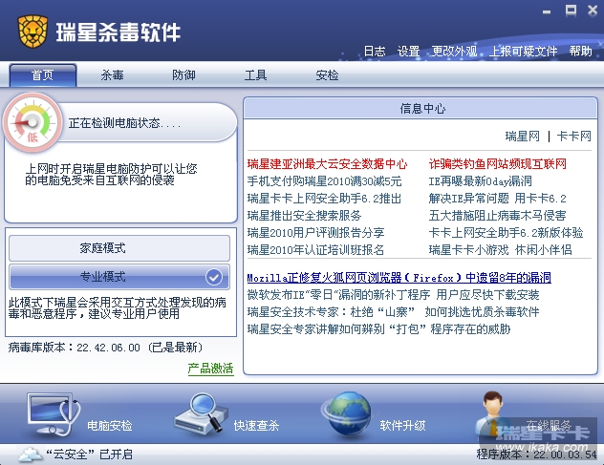
Task: Open the Mozilla Firefox vulnerability article link
Action: pyautogui.click(x=399, y=278)
